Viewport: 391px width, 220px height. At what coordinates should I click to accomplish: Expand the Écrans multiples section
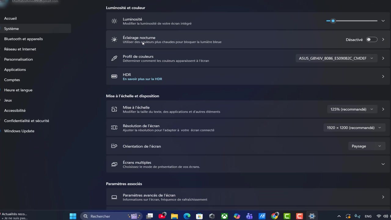tap(383, 164)
